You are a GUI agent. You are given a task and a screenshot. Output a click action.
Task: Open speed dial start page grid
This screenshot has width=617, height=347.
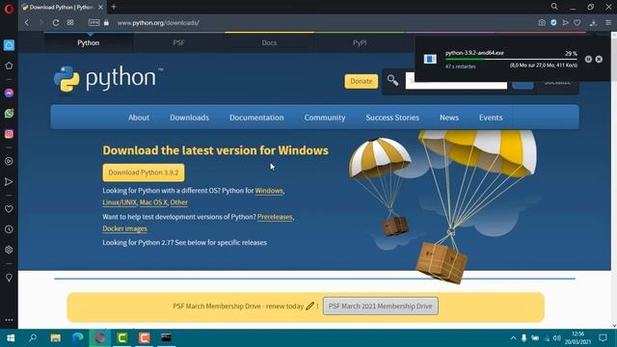(70, 23)
